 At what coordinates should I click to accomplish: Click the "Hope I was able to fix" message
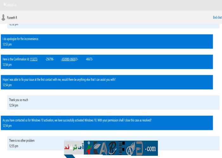(59, 79)
